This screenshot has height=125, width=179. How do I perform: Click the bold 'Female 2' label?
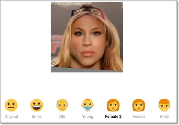click(113, 116)
